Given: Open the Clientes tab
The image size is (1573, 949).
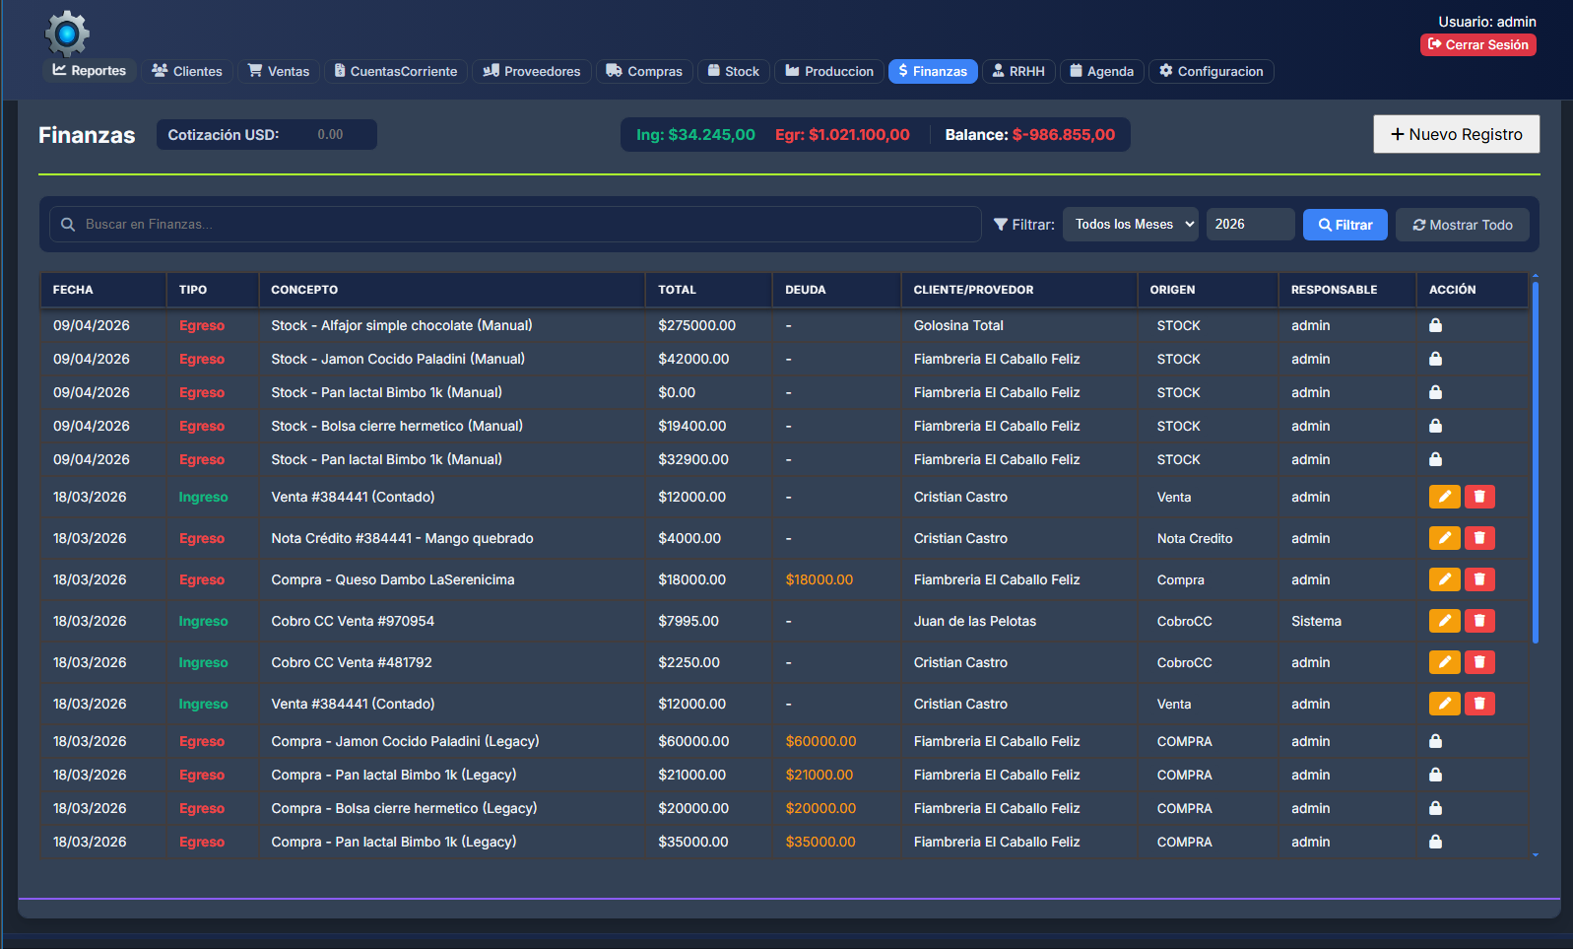Looking at the screenshot, I should 187,71.
